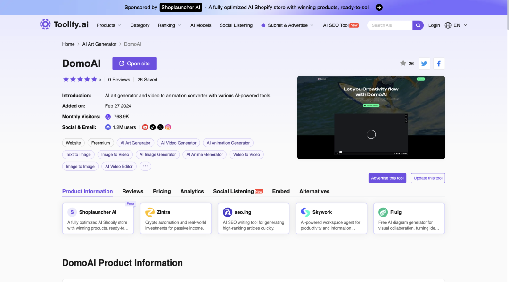The height and width of the screenshot is (282, 509).
Task: Click the Skywork logo icon
Action: click(305, 212)
